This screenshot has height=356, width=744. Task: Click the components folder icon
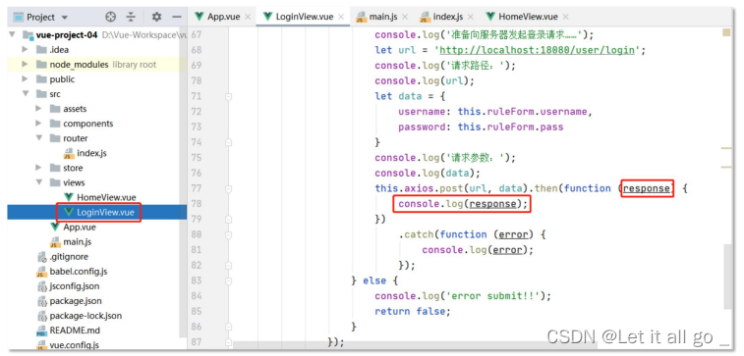coord(55,124)
